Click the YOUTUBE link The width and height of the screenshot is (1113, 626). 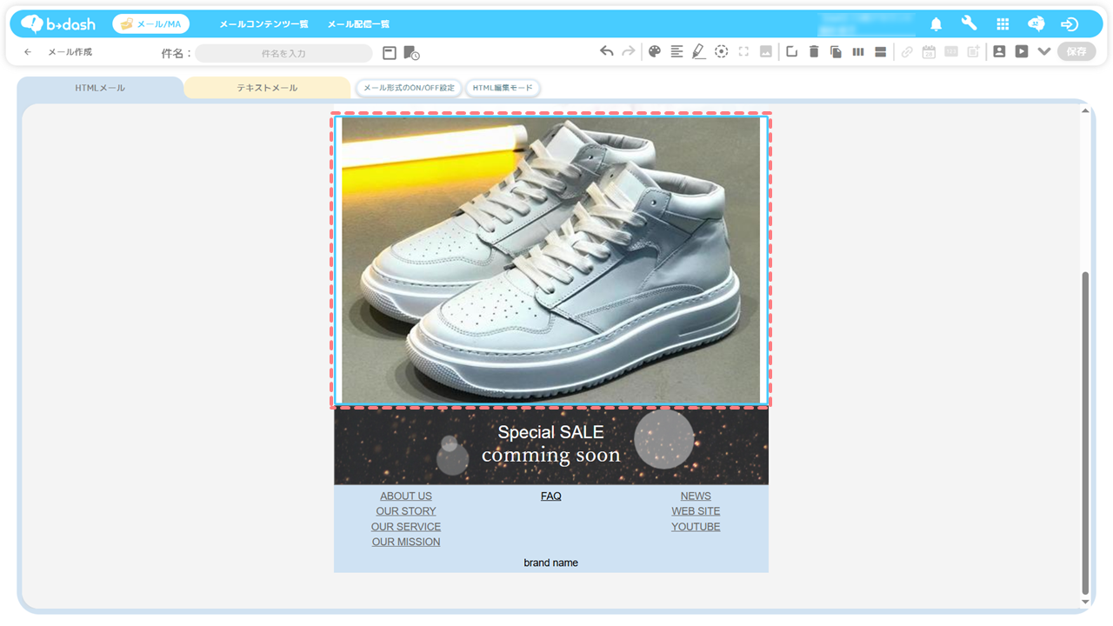point(696,527)
